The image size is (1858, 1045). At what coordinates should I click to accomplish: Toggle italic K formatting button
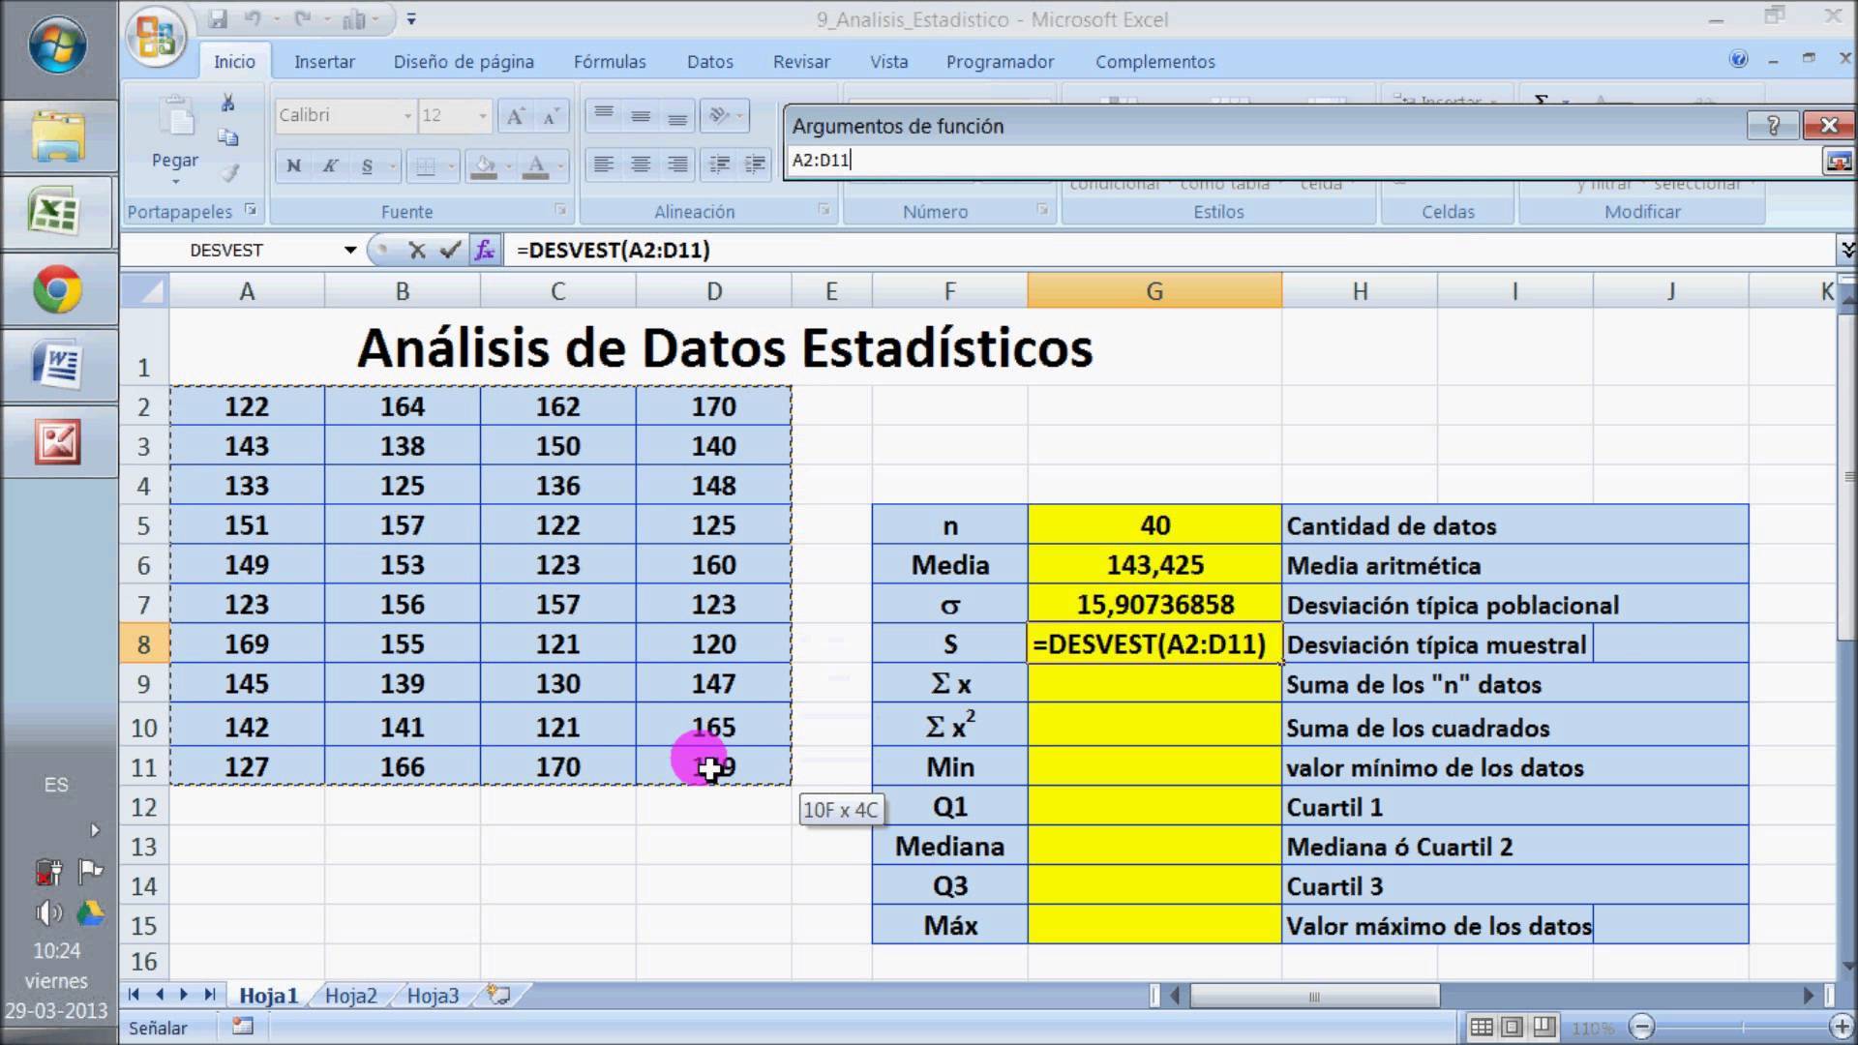[x=330, y=166]
